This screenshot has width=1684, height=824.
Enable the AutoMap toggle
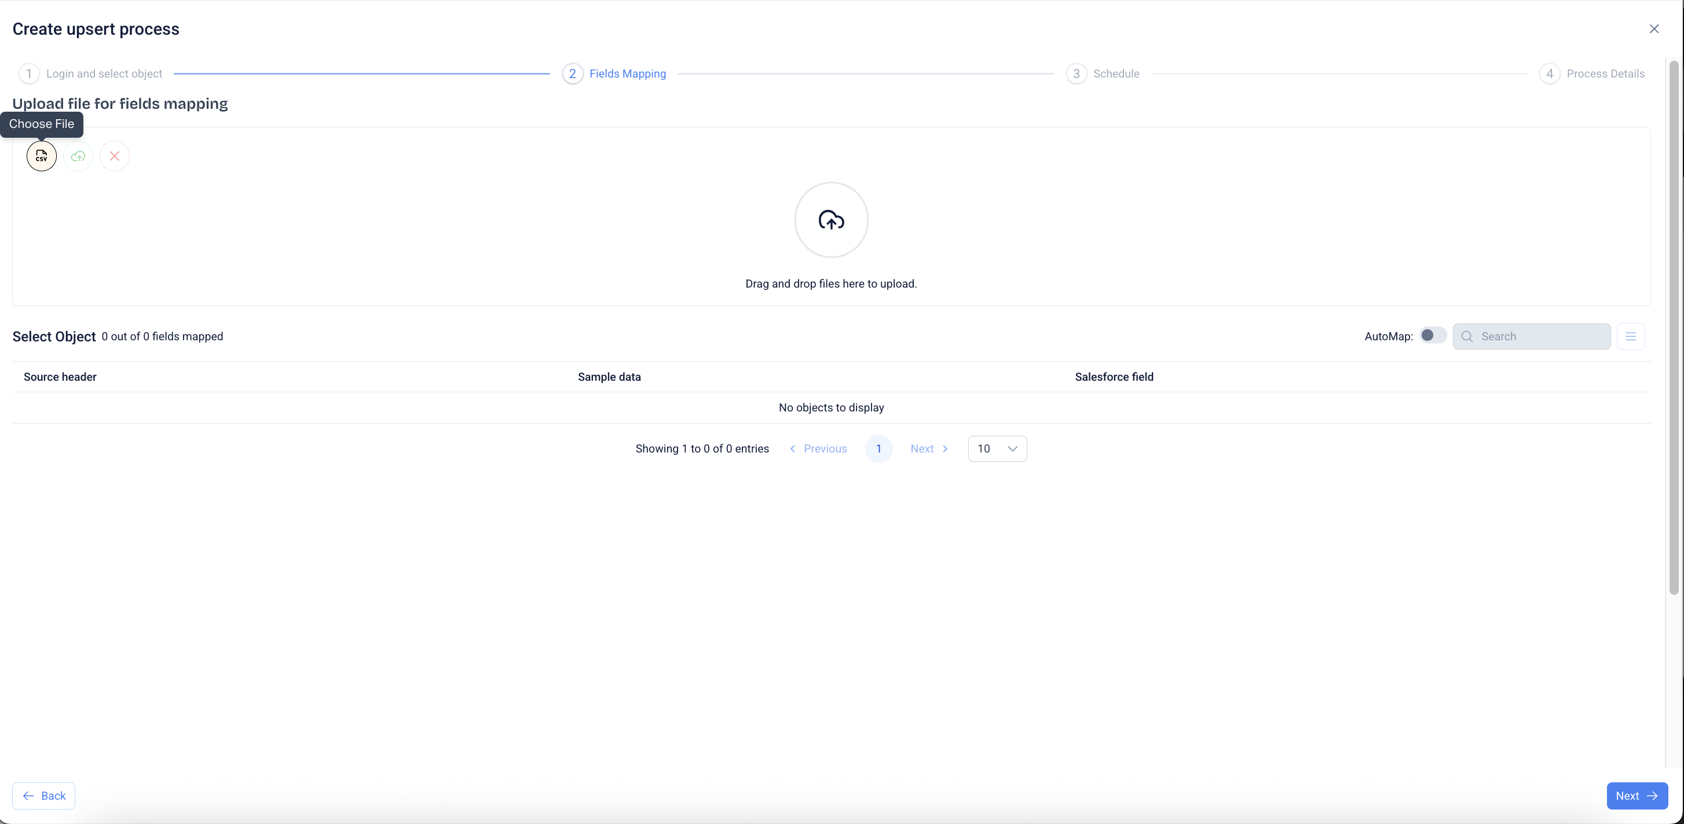1432,335
